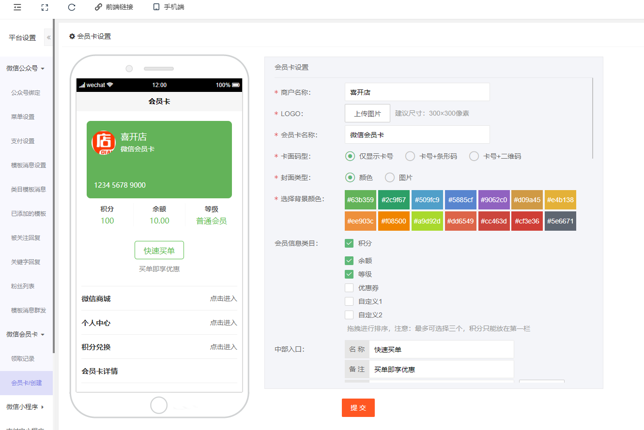Pick background color #a9d92d

(427, 221)
